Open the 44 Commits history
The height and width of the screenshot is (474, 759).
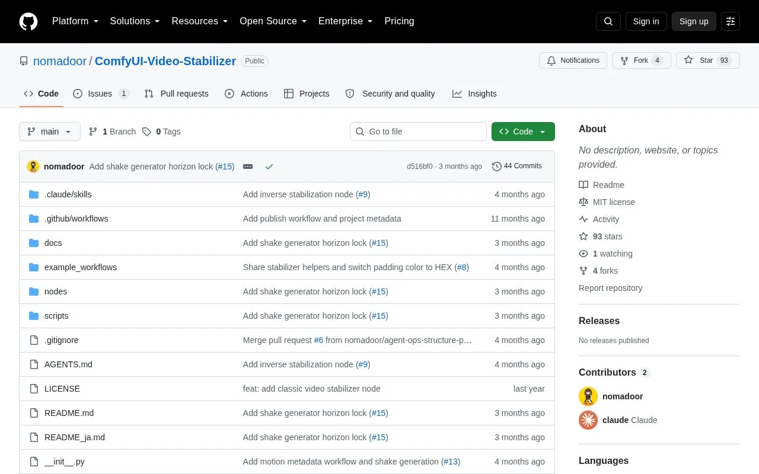tap(517, 166)
